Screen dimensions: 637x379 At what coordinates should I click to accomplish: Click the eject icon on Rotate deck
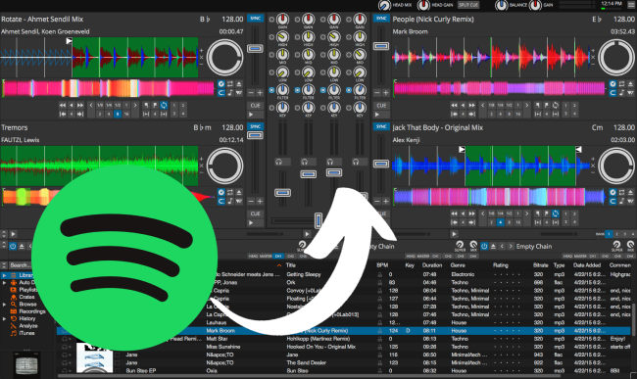(x=239, y=84)
